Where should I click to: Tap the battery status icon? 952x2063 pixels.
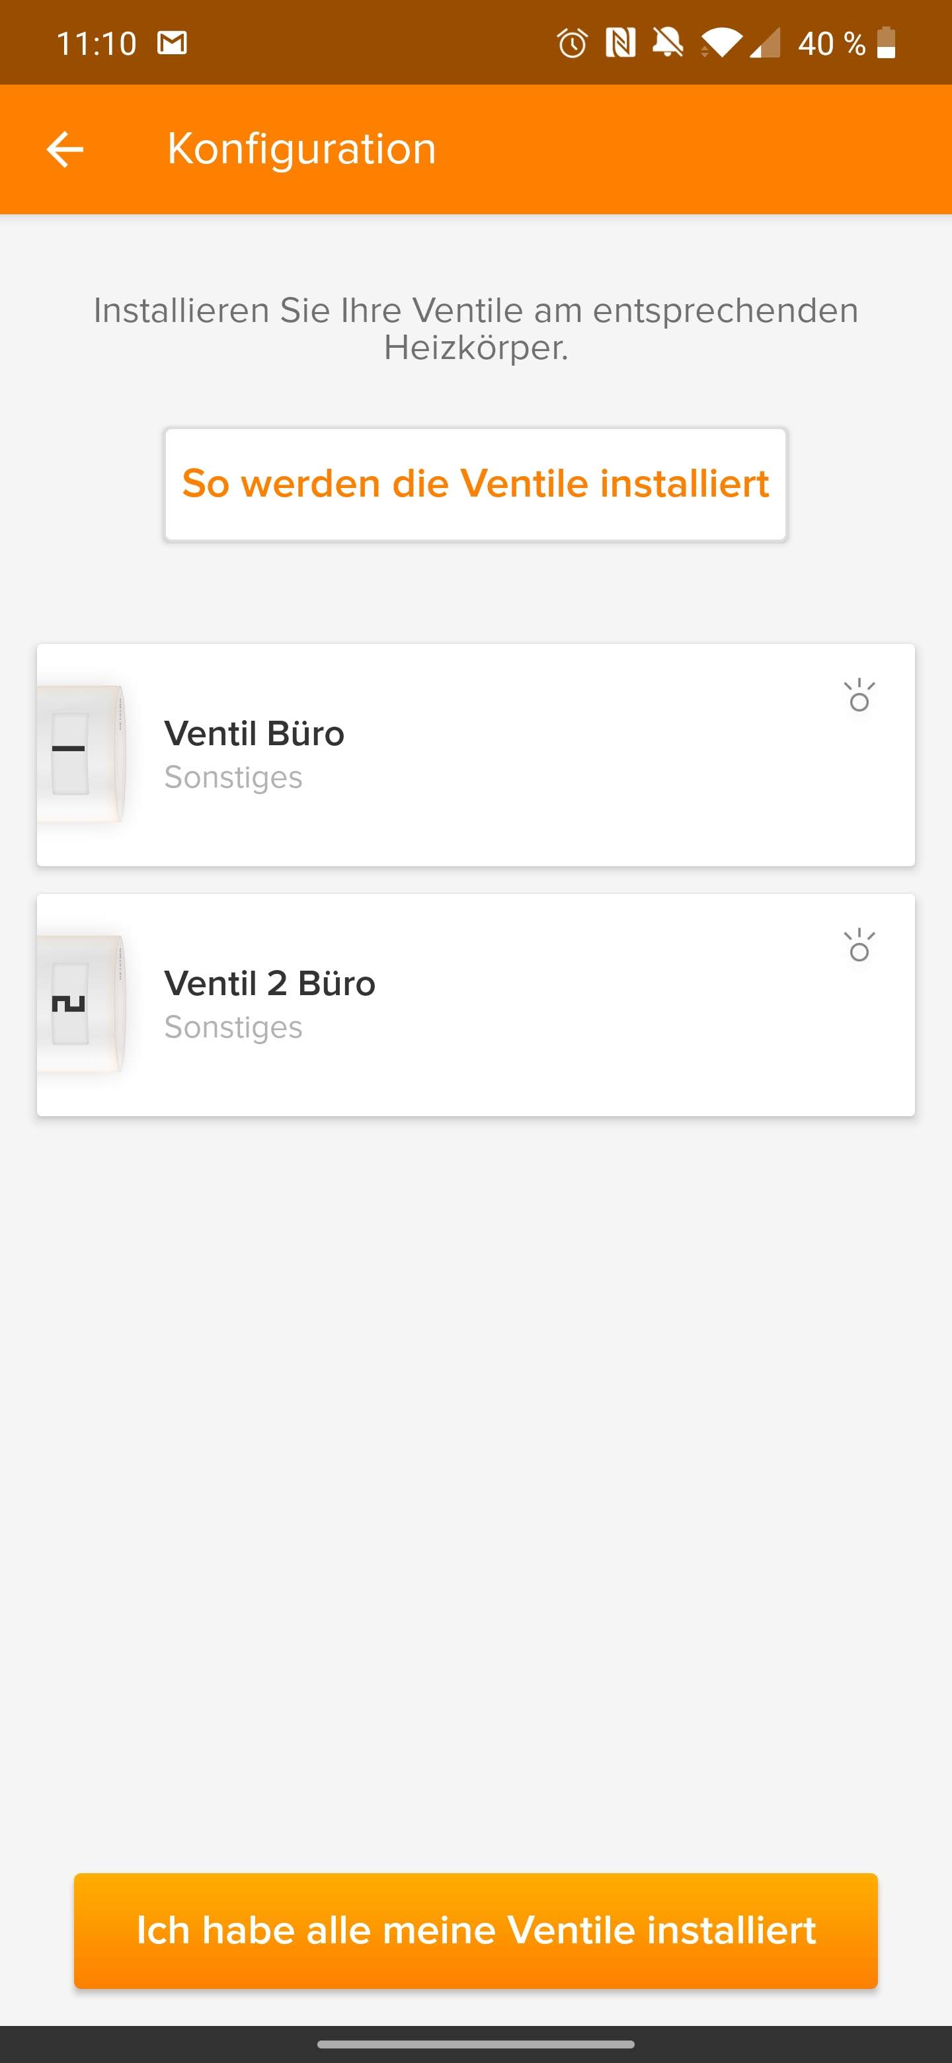pyautogui.click(x=887, y=43)
